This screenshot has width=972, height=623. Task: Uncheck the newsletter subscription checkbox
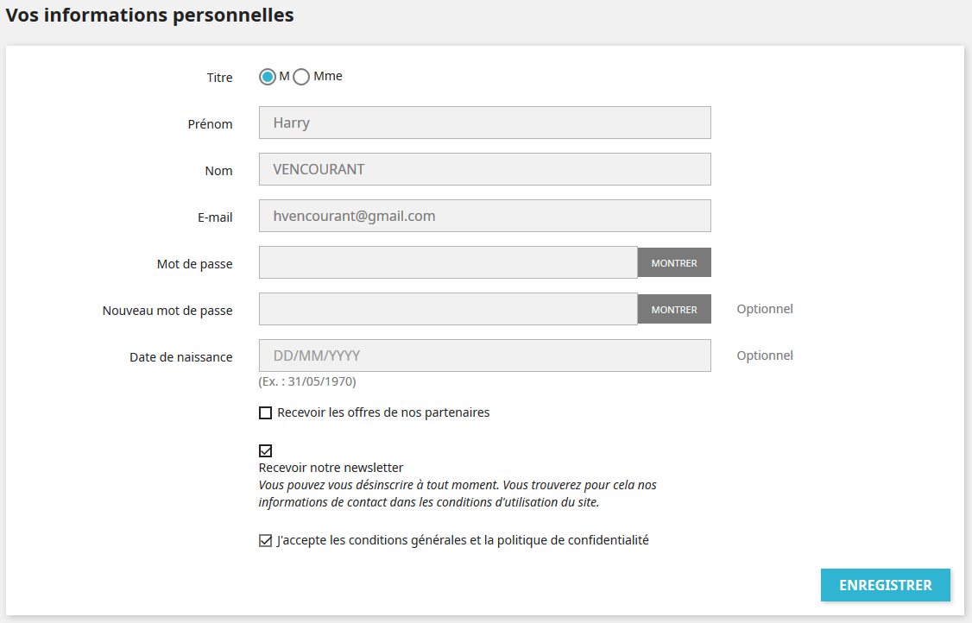point(265,450)
